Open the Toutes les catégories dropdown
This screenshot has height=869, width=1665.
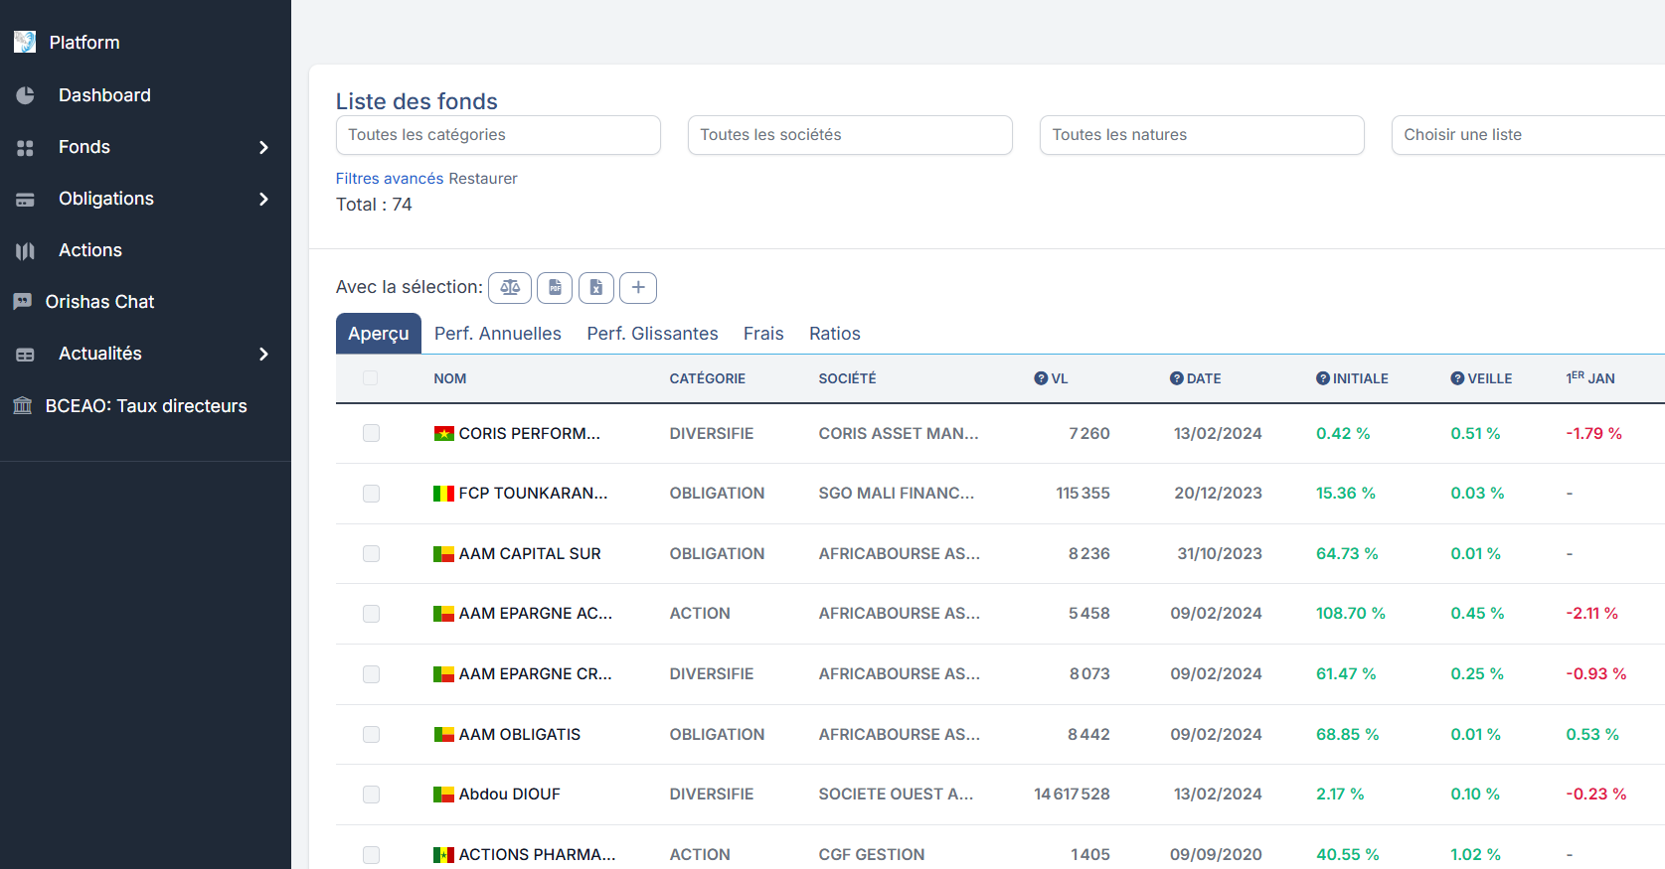coord(498,135)
